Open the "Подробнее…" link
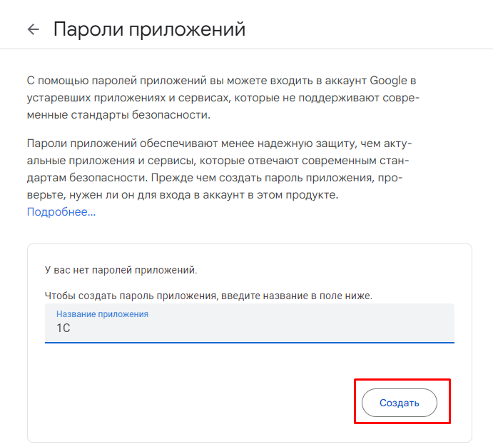 pyautogui.click(x=61, y=211)
